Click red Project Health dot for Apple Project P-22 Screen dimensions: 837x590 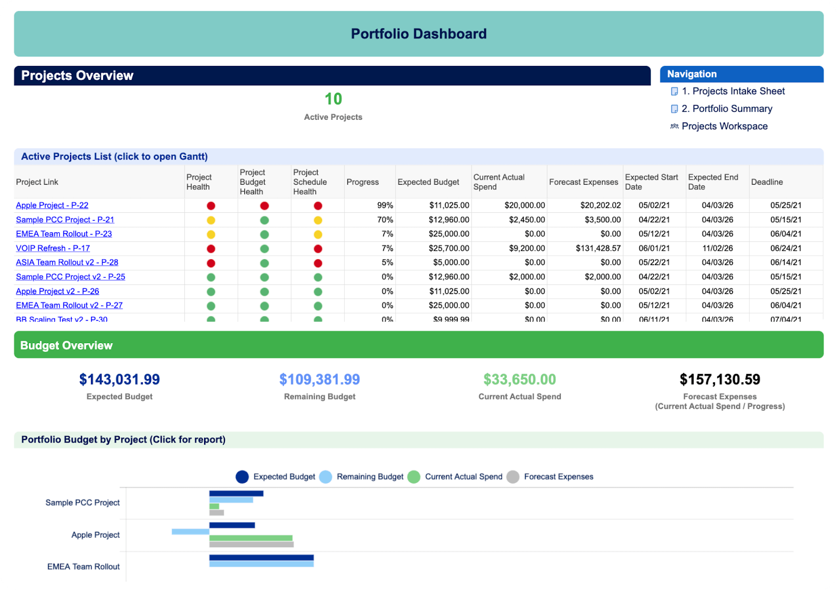click(x=211, y=206)
